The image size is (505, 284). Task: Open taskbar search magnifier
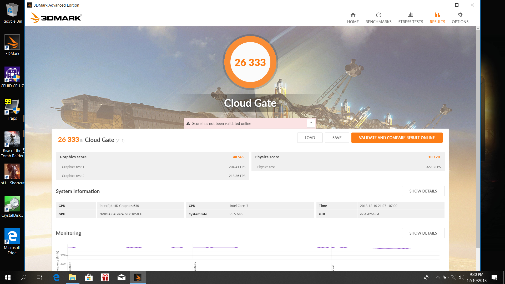pos(24,277)
